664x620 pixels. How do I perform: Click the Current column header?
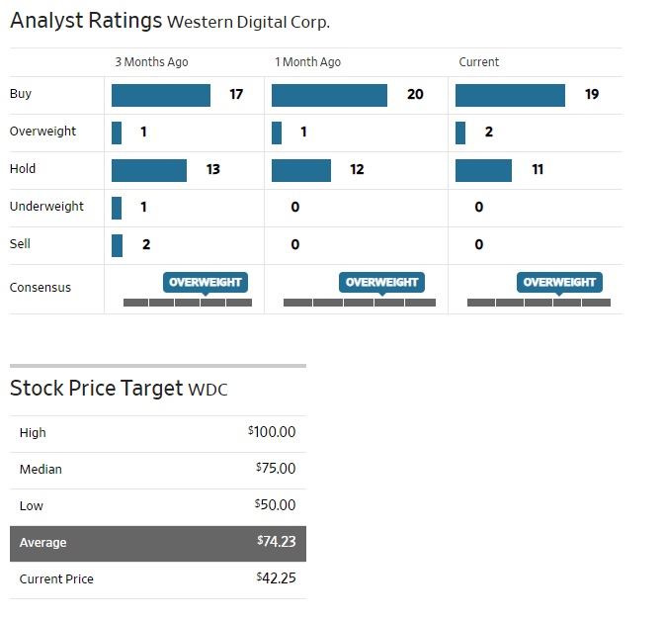click(479, 62)
